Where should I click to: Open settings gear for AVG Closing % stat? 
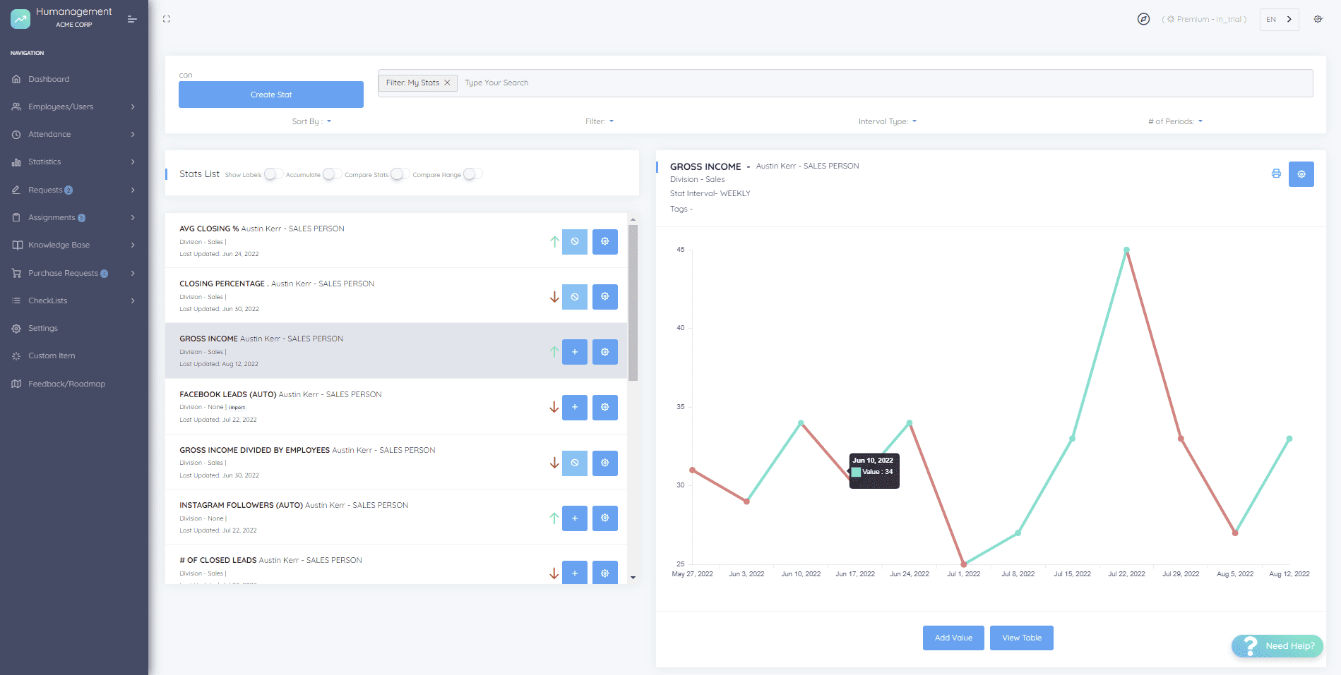click(604, 242)
